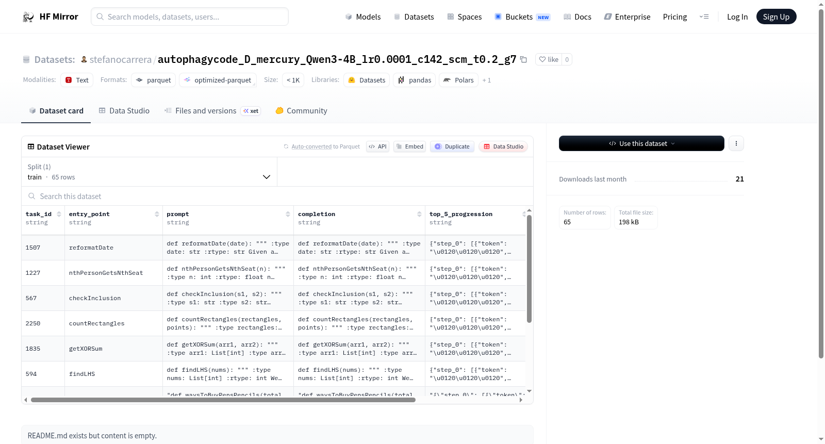Click the table scroll-left arrow
This screenshot has height=444, width=825.
[25, 400]
